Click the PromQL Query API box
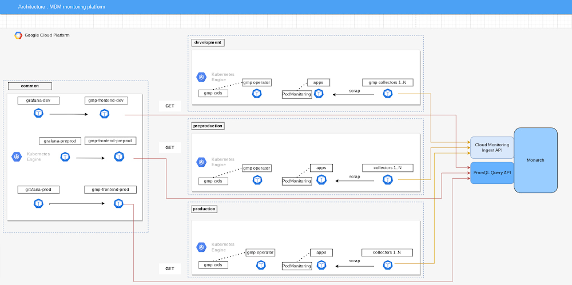Screen dimensions: 572x285 click(x=491, y=172)
